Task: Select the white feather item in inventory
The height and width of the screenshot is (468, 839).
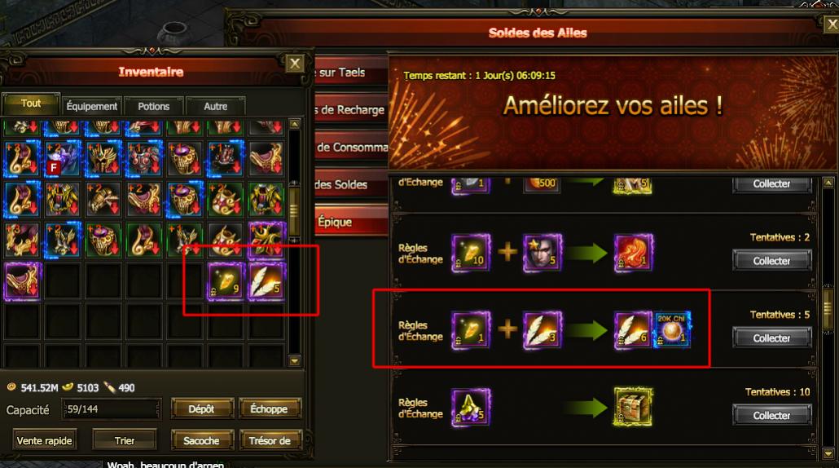Action: pos(266,281)
